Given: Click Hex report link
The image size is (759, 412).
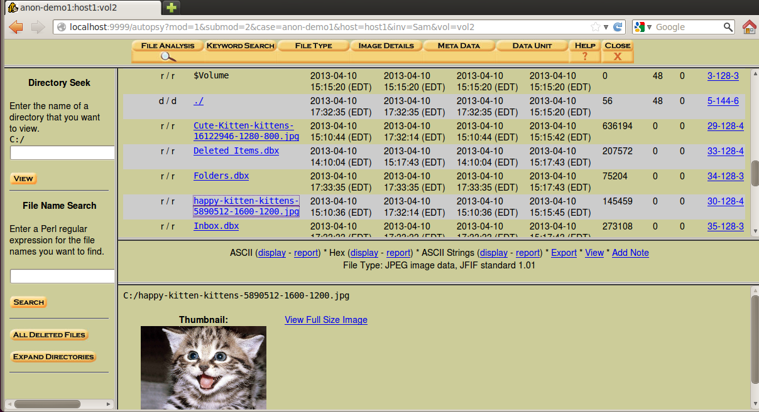Looking at the screenshot, I should tap(398, 253).
